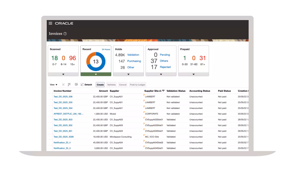Expand the Scanned tile arrow
The width and height of the screenshot is (295, 172).
tap(63, 74)
